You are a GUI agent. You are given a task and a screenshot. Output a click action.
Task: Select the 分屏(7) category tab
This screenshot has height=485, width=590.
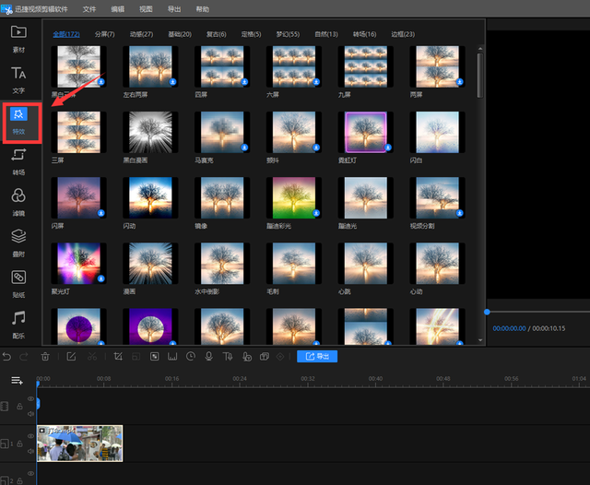tap(104, 34)
